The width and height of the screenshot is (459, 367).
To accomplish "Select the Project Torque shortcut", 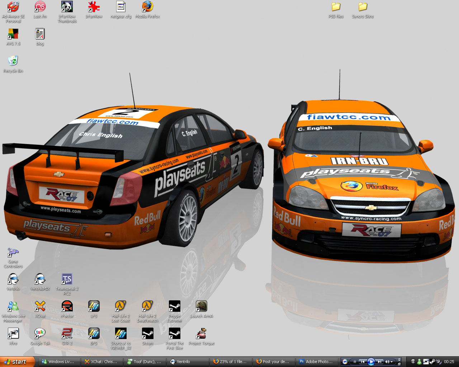I will click(x=201, y=337).
